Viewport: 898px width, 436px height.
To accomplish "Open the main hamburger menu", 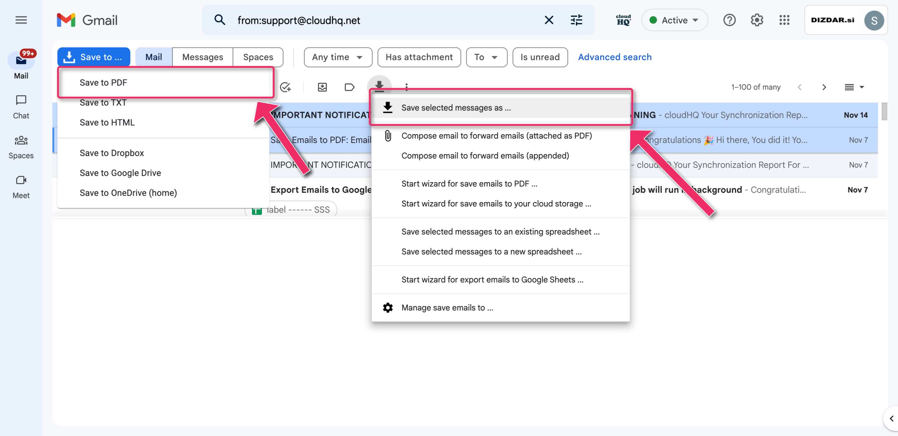I will [21, 20].
